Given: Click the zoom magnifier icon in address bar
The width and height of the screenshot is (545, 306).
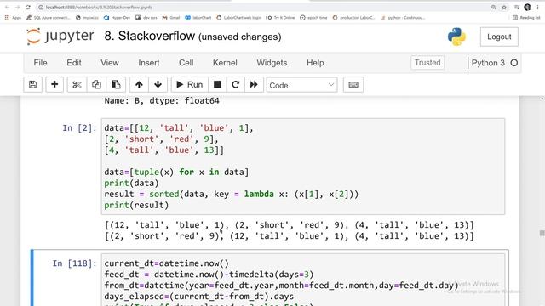Looking at the screenshot, I should pos(494,8).
